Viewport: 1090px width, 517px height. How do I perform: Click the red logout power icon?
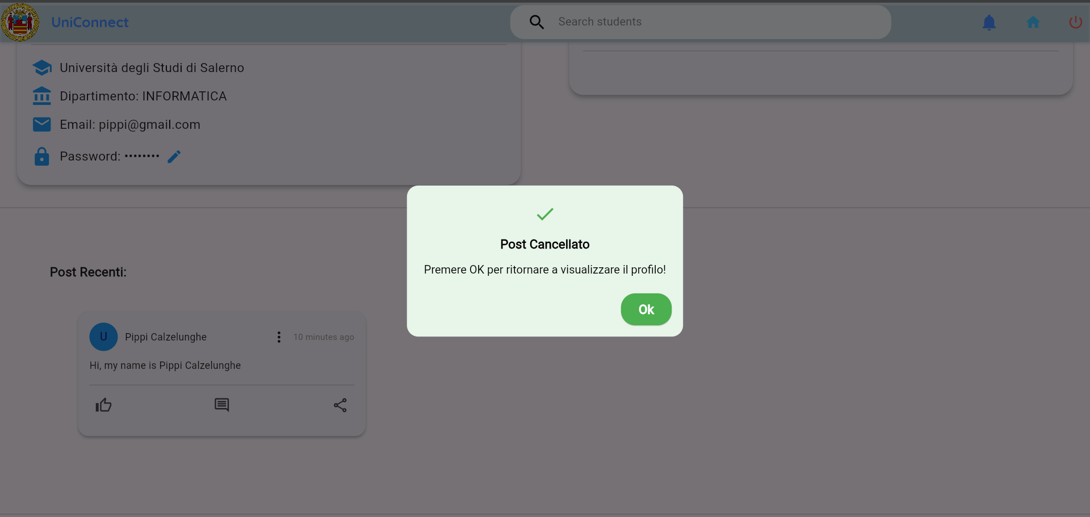click(x=1075, y=22)
